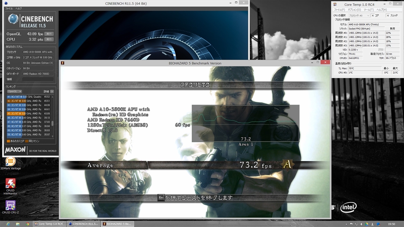Open ツール(T) menu in Core Temp
The height and width of the screenshot is (227, 404).
tap(369, 10)
